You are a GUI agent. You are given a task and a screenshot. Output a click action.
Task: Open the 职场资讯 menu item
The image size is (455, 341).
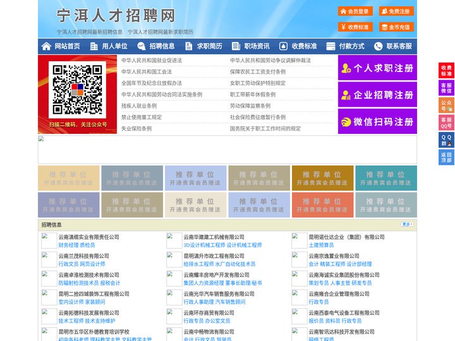[x=257, y=46]
